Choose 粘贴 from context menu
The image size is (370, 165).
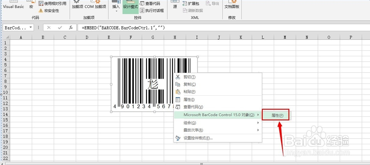click(218, 92)
